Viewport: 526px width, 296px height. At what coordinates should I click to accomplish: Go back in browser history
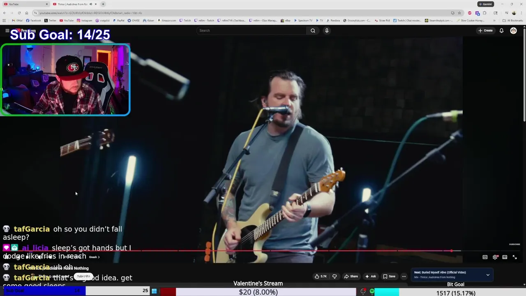5,13
